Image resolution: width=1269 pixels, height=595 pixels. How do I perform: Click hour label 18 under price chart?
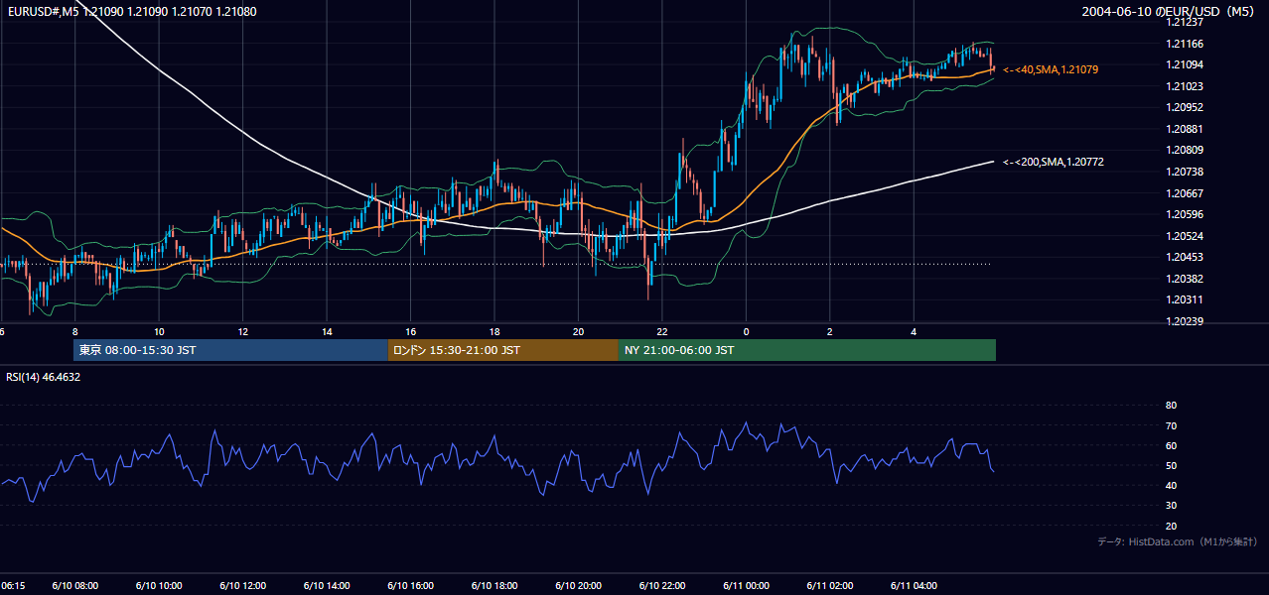point(494,332)
